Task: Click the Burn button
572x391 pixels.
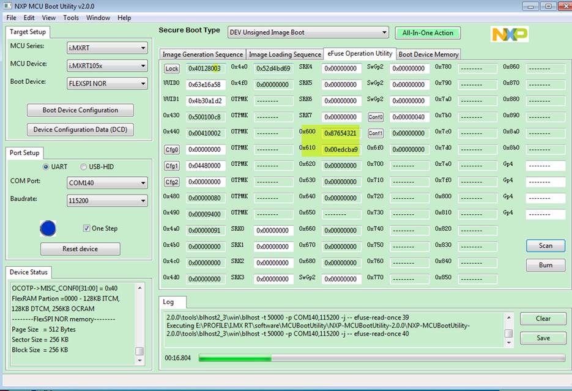Action: click(x=544, y=265)
